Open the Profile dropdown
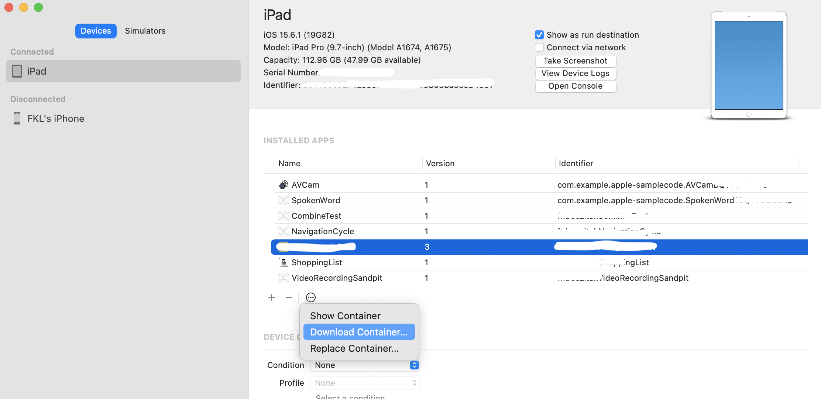 [x=365, y=383]
